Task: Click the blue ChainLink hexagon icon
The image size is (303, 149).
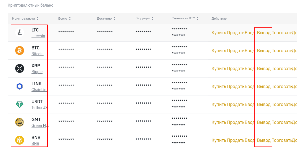Action: (20, 86)
